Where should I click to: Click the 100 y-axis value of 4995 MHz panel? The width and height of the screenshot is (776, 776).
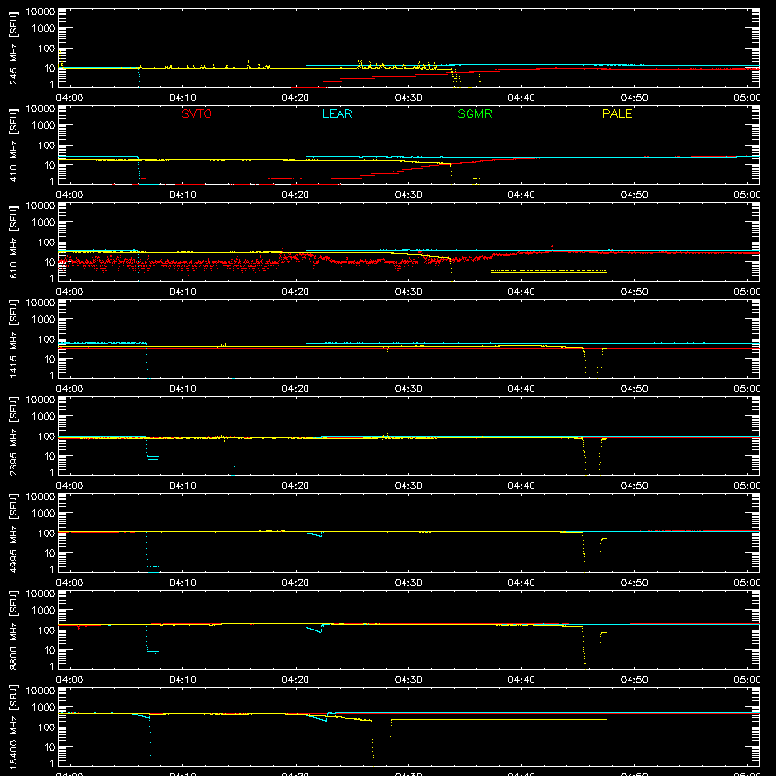47,533
